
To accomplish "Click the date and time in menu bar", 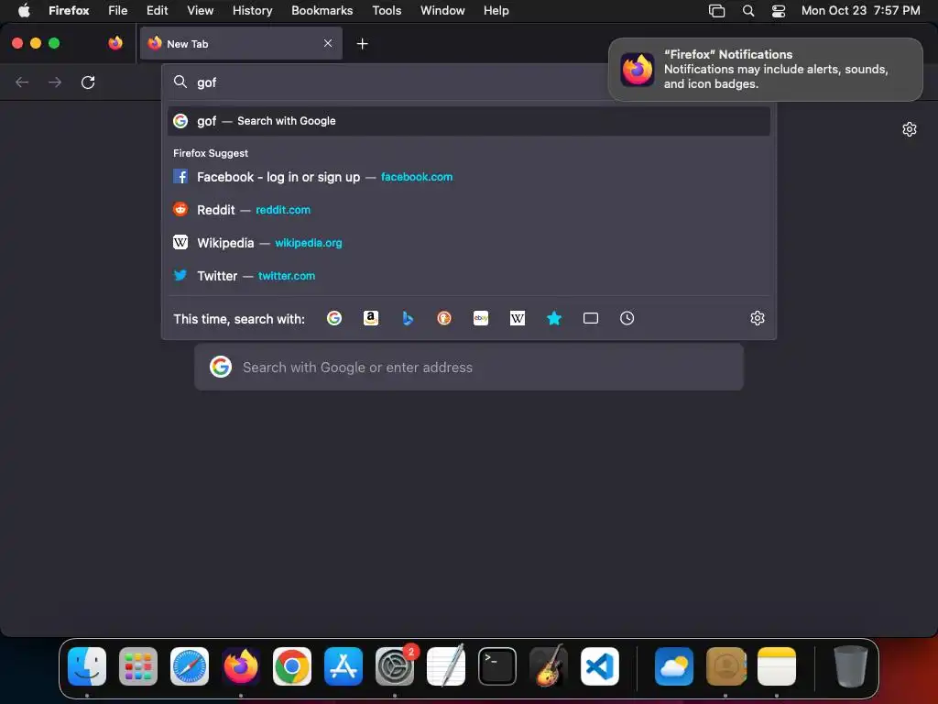I will pos(860,11).
